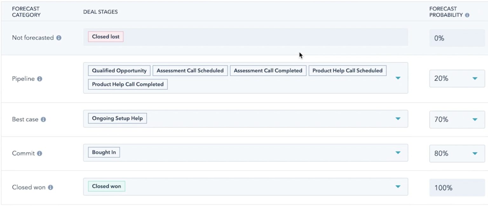Select the Ongoing Setup Help stage tag
This screenshot has width=488, height=206.
[117, 118]
